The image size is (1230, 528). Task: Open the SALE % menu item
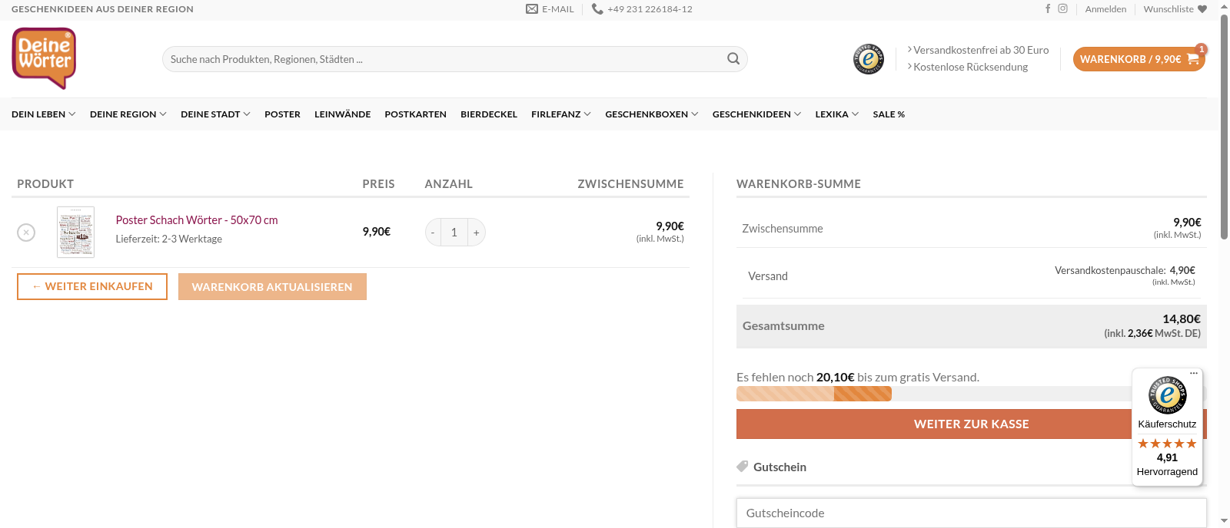coord(889,114)
